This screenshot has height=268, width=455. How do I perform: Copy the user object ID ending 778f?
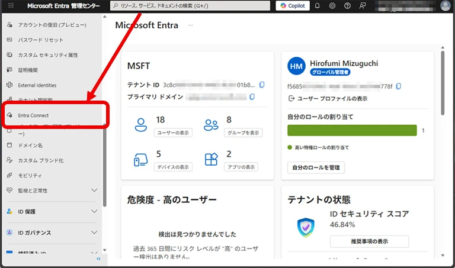pyautogui.click(x=398, y=86)
